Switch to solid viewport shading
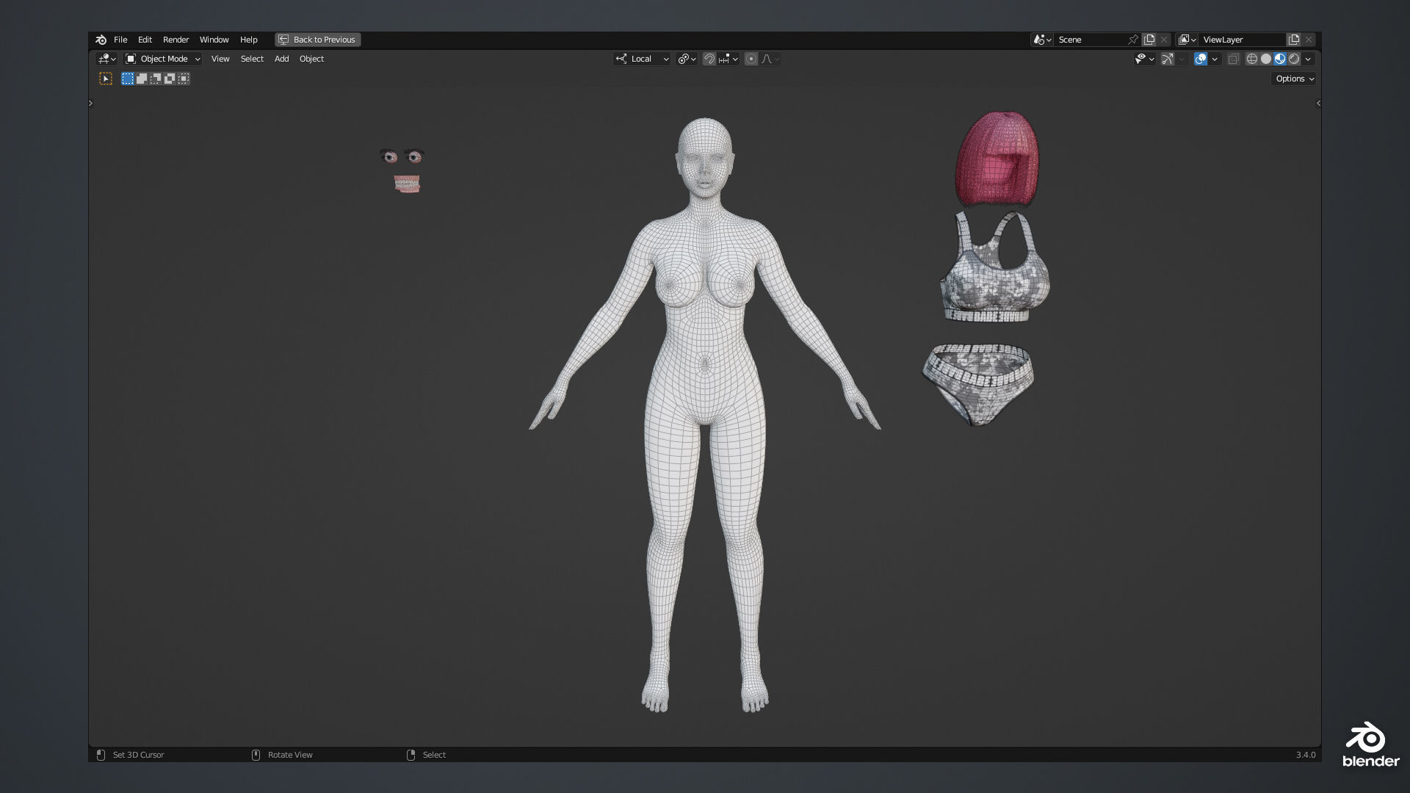Screen dimensions: 1410x793 [1266, 59]
